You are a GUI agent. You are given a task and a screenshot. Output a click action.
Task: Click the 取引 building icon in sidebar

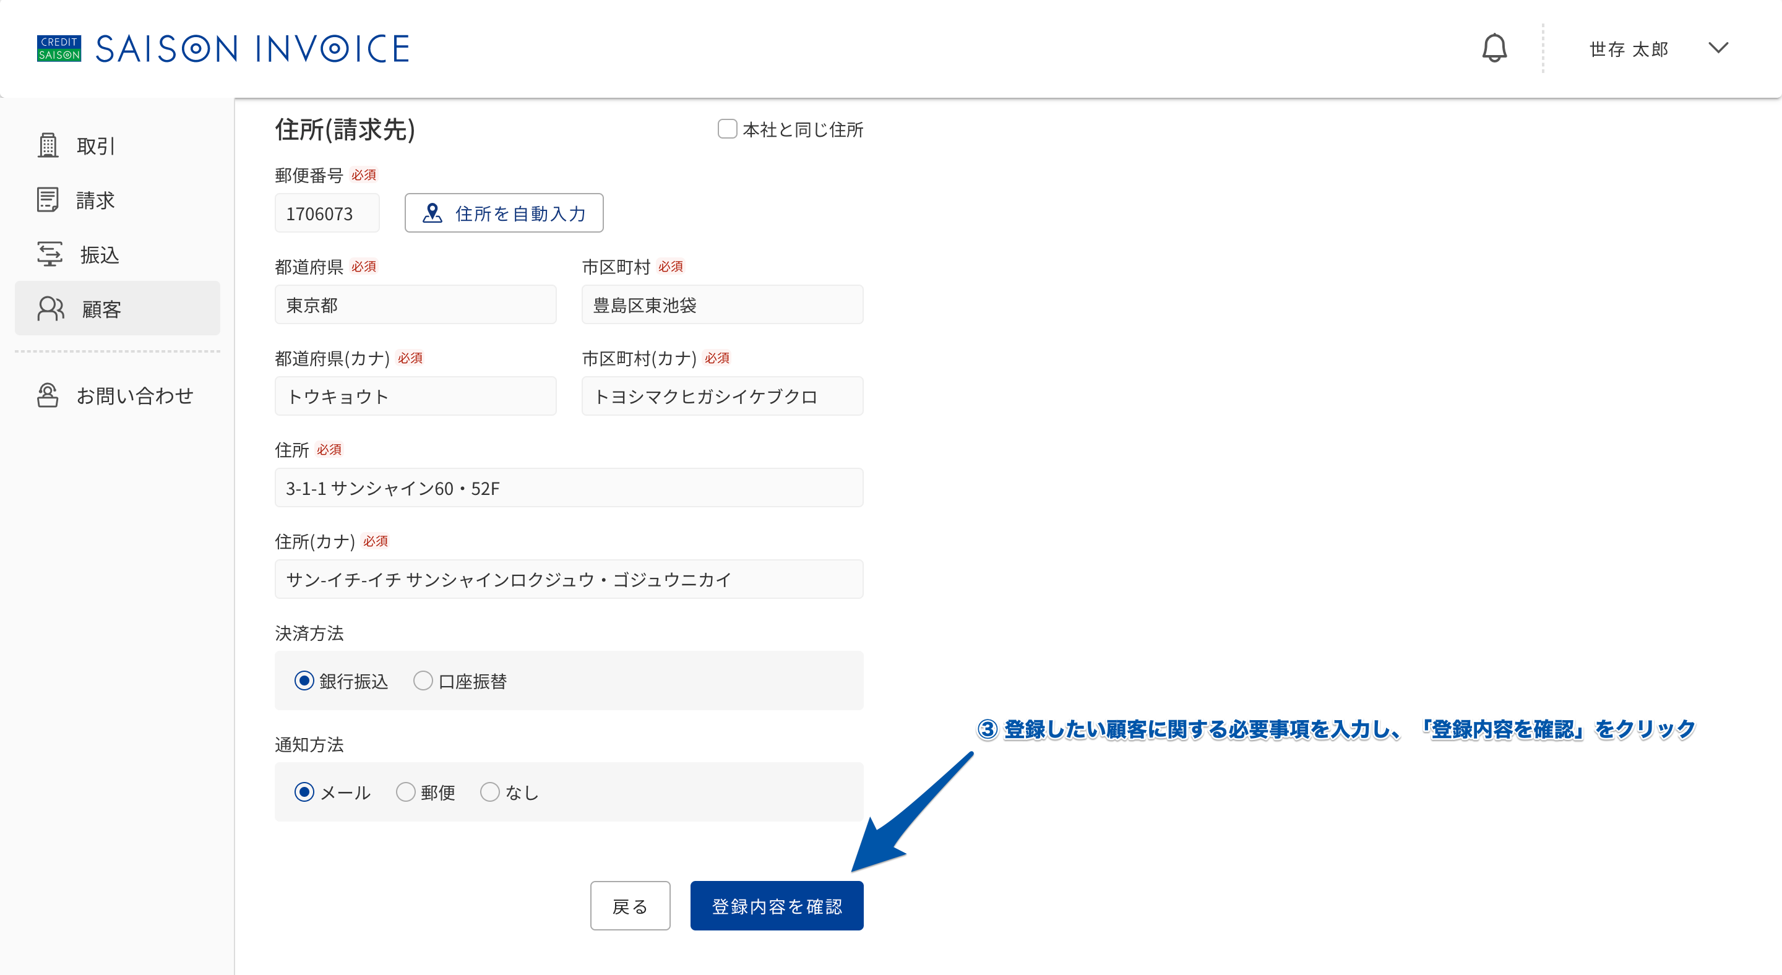(x=48, y=145)
